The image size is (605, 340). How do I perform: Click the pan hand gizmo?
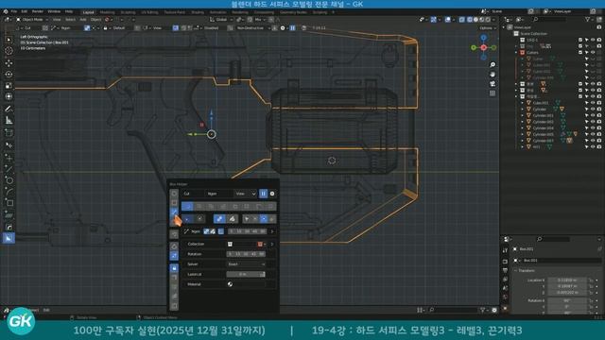[x=493, y=75]
